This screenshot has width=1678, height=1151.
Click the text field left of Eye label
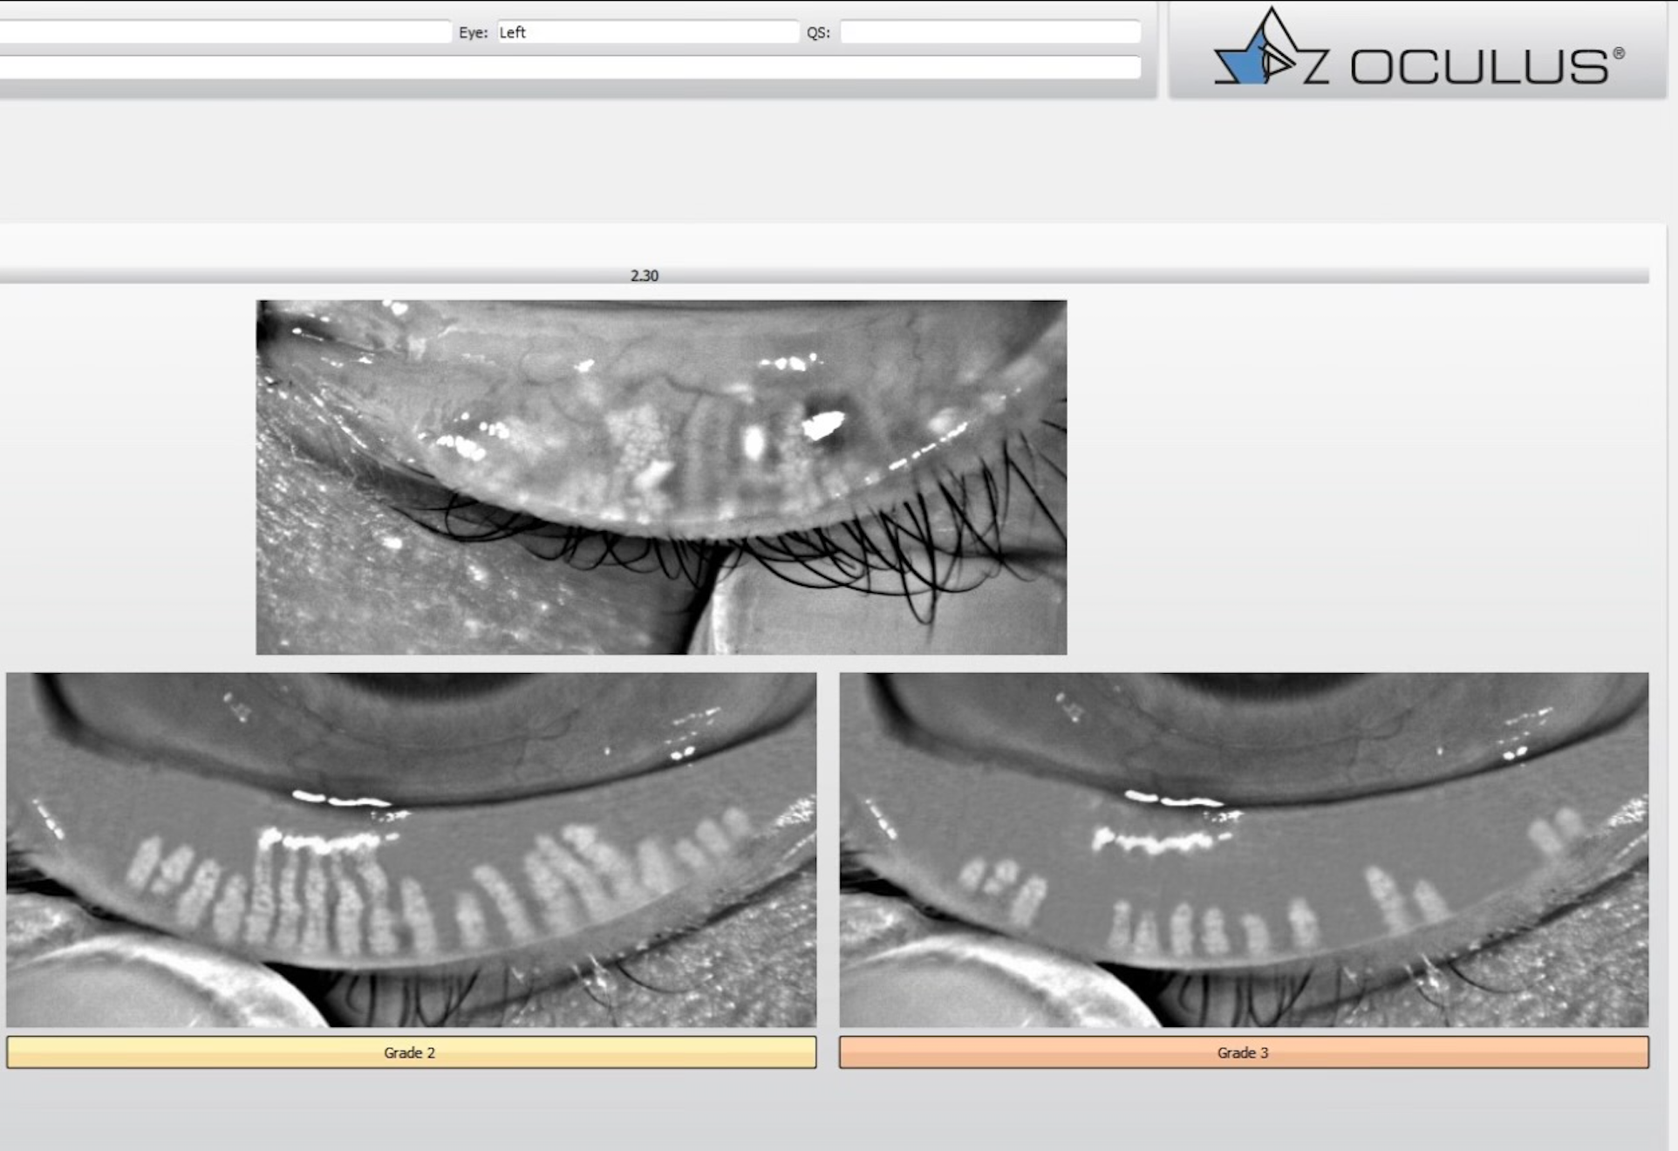pyautogui.click(x=224, y=32)
